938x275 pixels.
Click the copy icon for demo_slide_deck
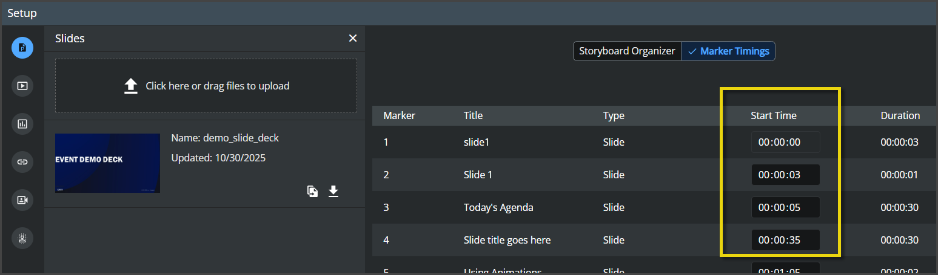[312, 192]
